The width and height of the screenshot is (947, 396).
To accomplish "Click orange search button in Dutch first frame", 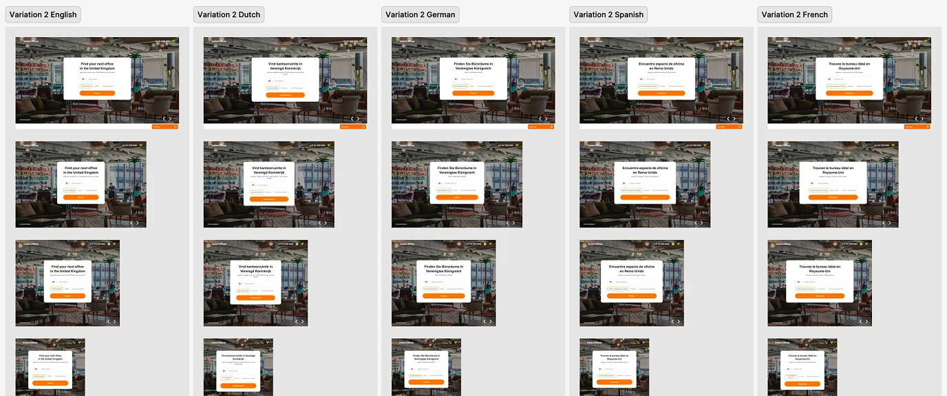I will click(x=286, y=95).
